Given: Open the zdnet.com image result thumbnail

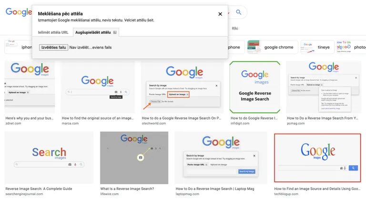Looking at the screenshot, I should coord(30,87).
